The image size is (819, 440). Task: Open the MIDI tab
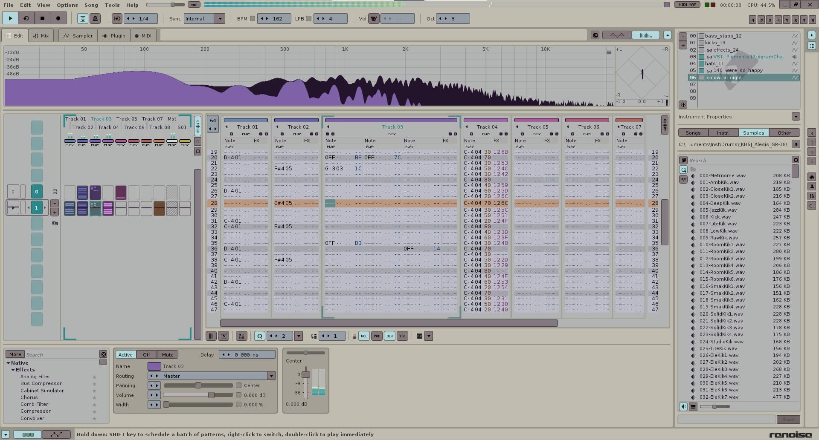click(143, 36)
